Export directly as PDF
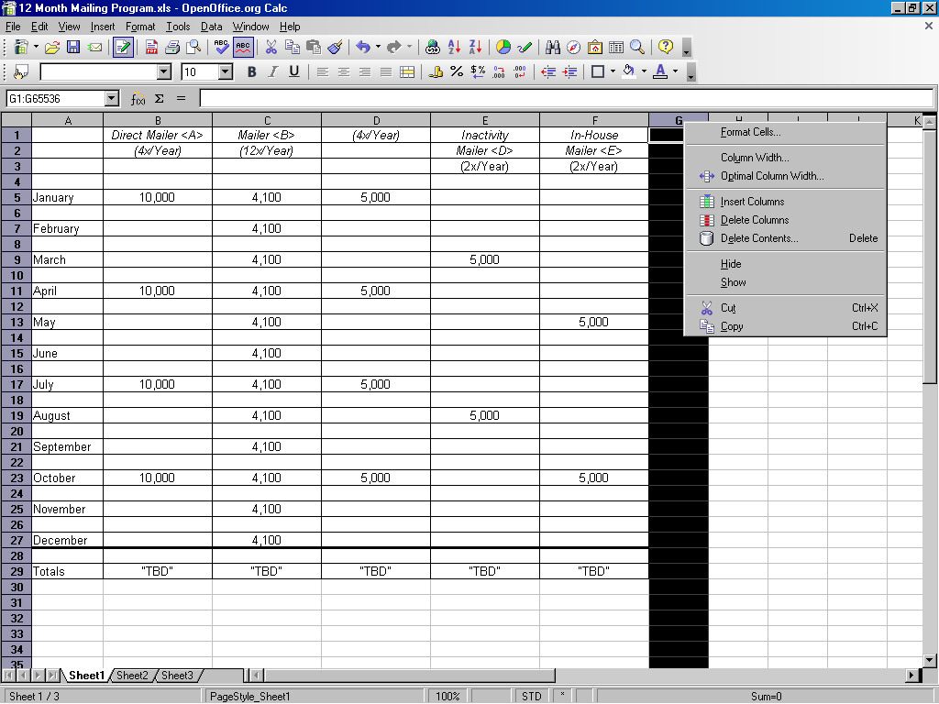 pyautogui.click(x=151, y=47)
